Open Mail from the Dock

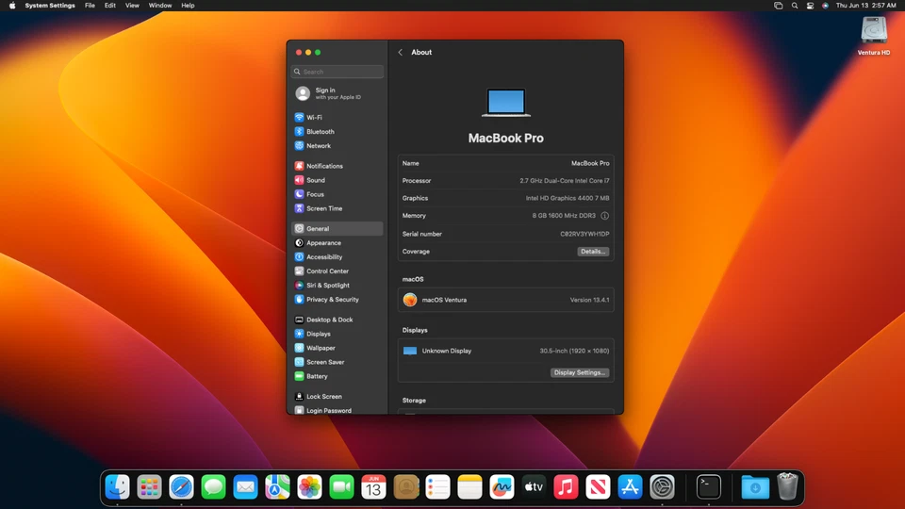point(245,487)
